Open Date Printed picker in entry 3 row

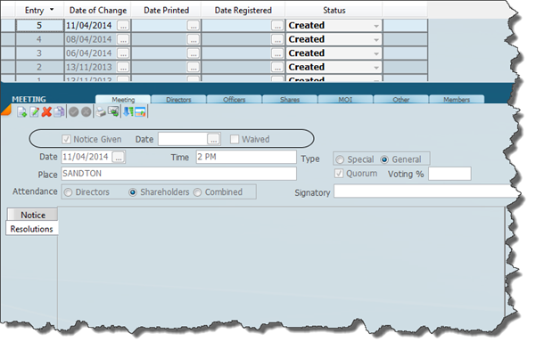click(x=194, y=53)
